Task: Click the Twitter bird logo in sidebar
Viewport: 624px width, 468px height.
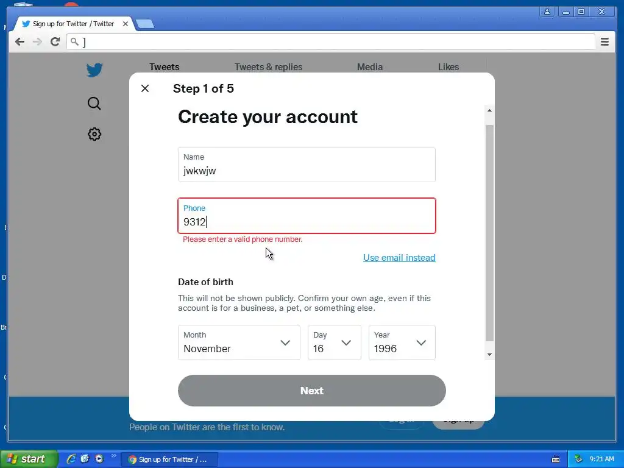Action: pos(94,70)
